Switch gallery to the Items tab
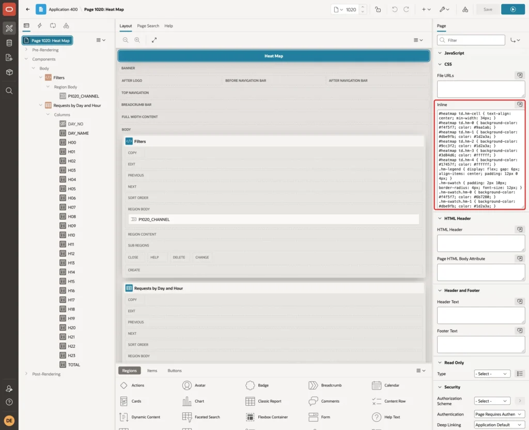529x430 pixels. tap(152, 371)
